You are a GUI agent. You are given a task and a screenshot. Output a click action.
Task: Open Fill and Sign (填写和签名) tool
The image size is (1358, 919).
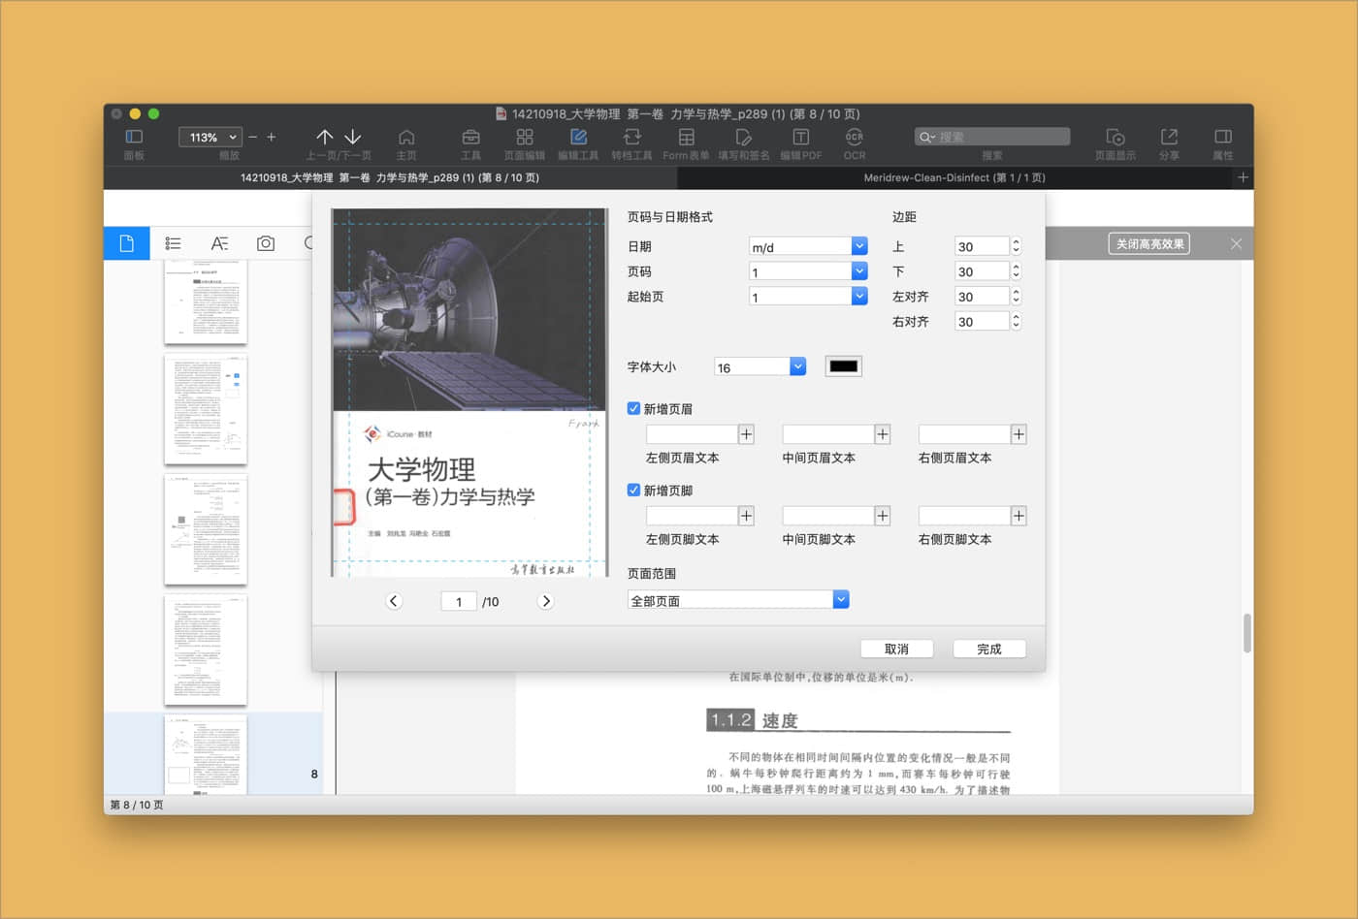744,137
